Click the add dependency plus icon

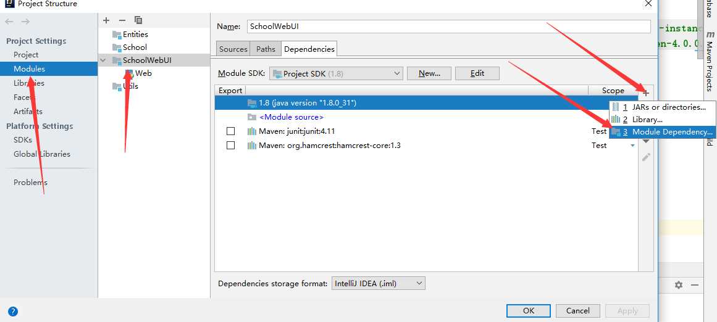click(x=645, y=93)
